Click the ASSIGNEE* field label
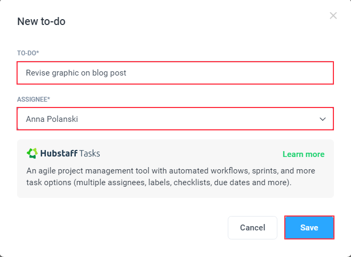351x257 pixels. pyautogui.click(x=34, y=100)
